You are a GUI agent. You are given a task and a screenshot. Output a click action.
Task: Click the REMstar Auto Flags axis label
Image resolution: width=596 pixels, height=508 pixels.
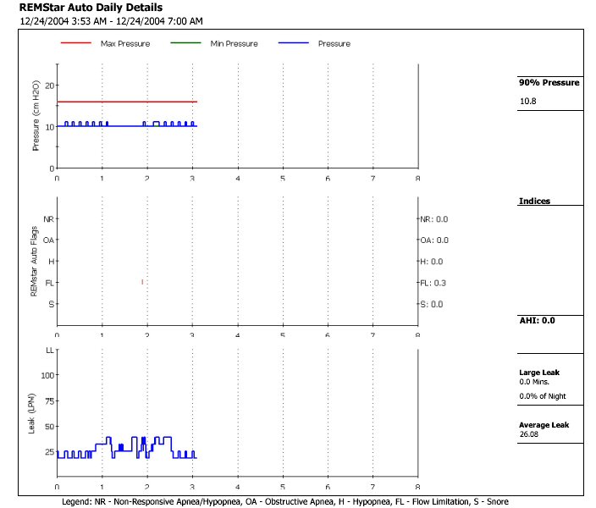coord(34,262)
